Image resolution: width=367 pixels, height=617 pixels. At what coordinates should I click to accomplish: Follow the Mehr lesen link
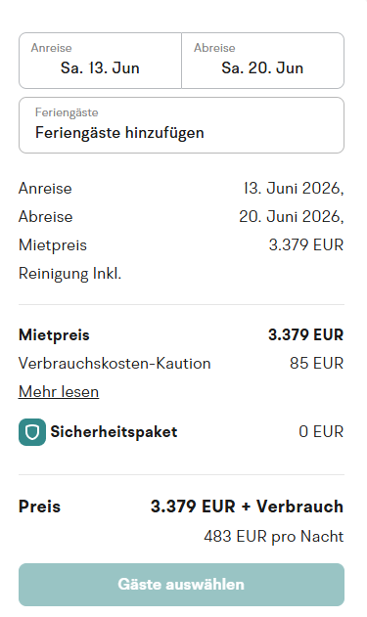[59, 391]
